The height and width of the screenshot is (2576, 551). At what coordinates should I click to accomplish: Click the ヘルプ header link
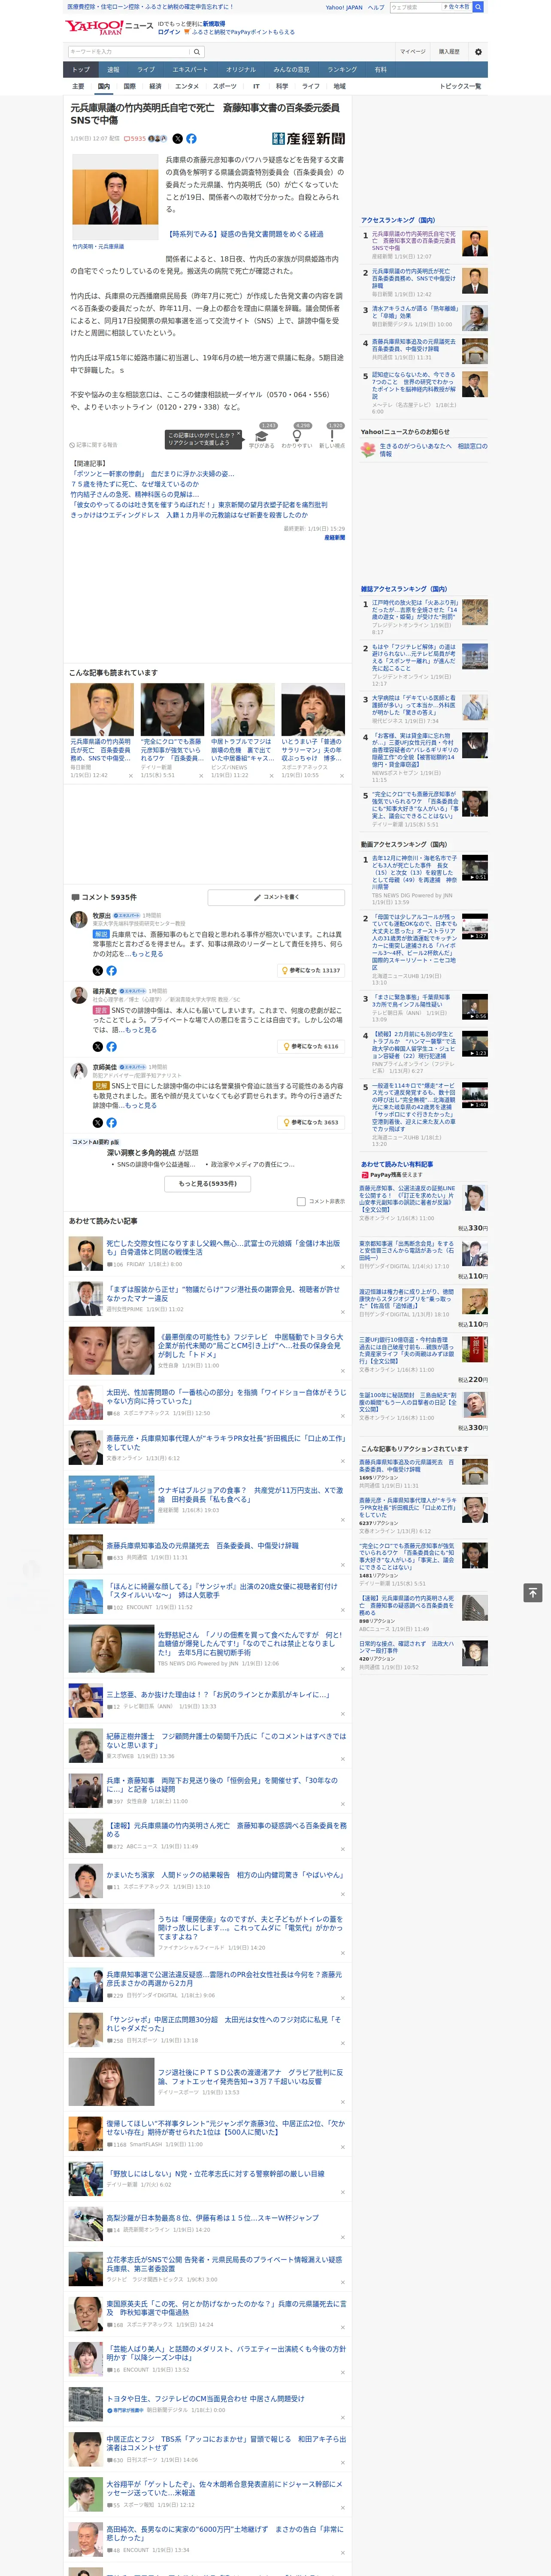(x=376, y=7)
